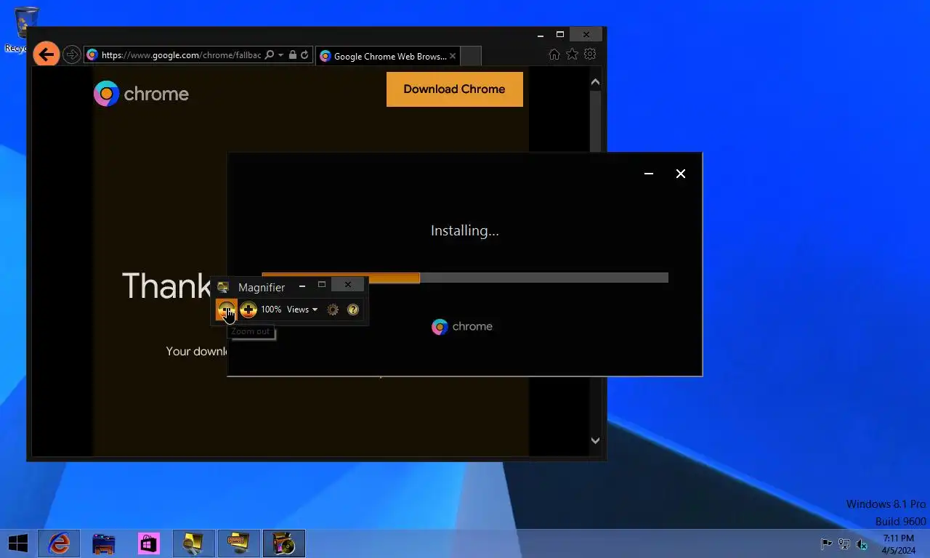Viewport: 930px width, 558px height.
Task: Minimize the Chrome installer window
Action: click(x=649, y=174)
